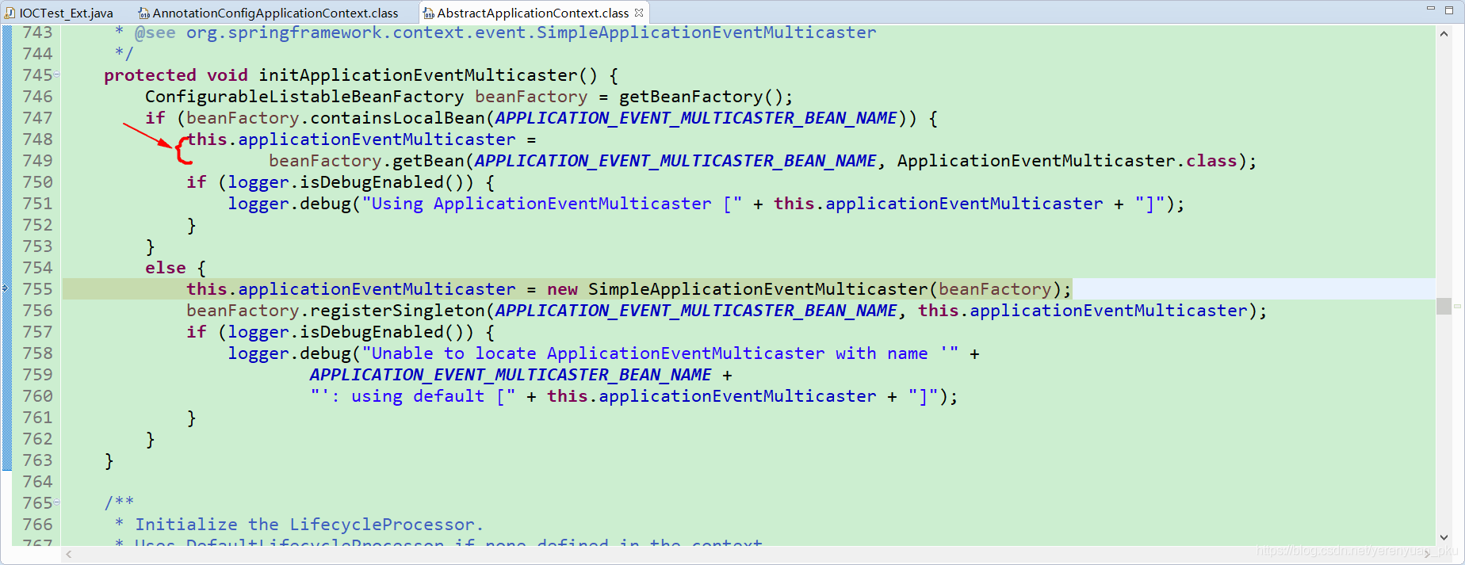Screen dimensions: 1465x565
Task: Click logger.debug call on line 751
Action: pyautogui.click(x=289, y=204)
